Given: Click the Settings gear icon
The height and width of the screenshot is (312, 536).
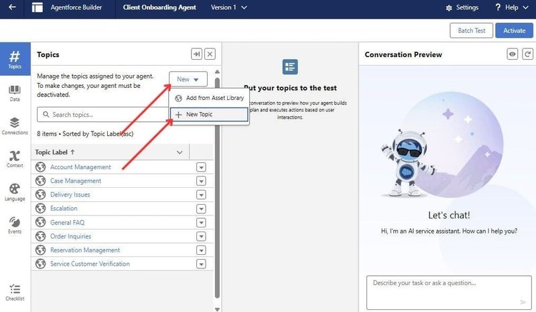Looking at the screenshot, I should [x=449, y=7].
